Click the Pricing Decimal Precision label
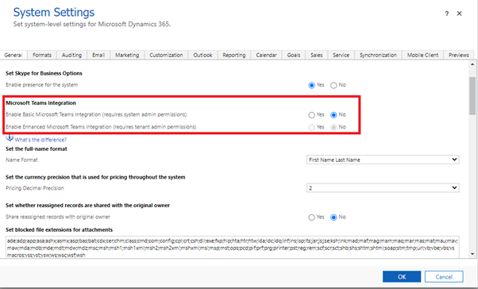The image size is (478, 289). (x=35, y=188)
